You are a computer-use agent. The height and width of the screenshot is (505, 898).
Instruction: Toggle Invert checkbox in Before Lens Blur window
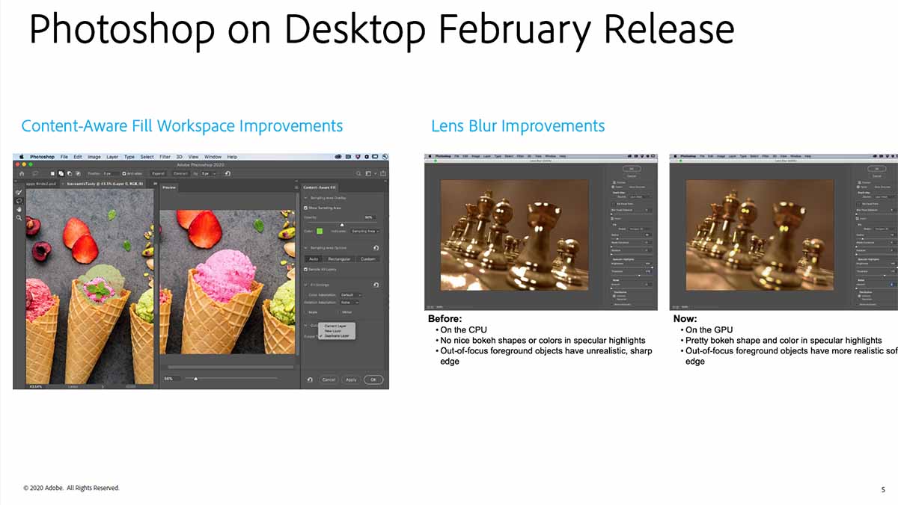(612, 219)
